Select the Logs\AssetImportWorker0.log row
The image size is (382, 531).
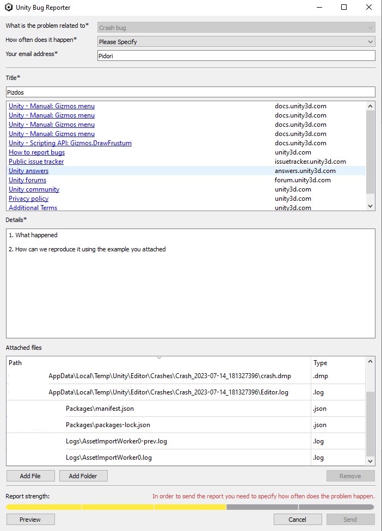pyautogui.click(x=186, y=457)
